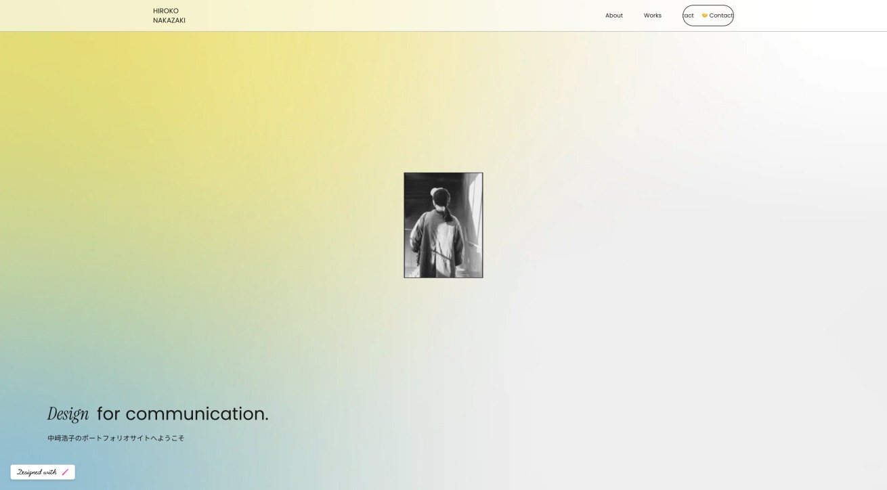This screenshot has height=490, width=887.
Task: Open the black-and-white hero photograph
Action: click(443, 225)
